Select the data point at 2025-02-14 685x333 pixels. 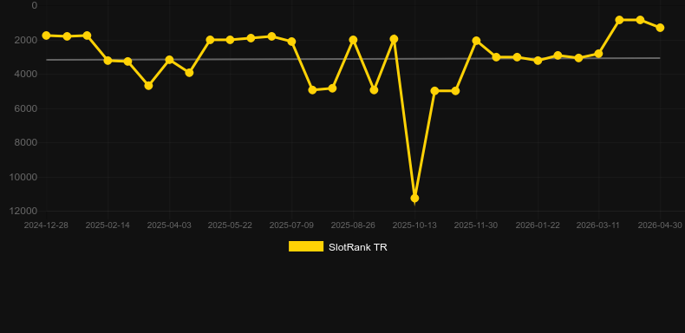pos(108,61)
